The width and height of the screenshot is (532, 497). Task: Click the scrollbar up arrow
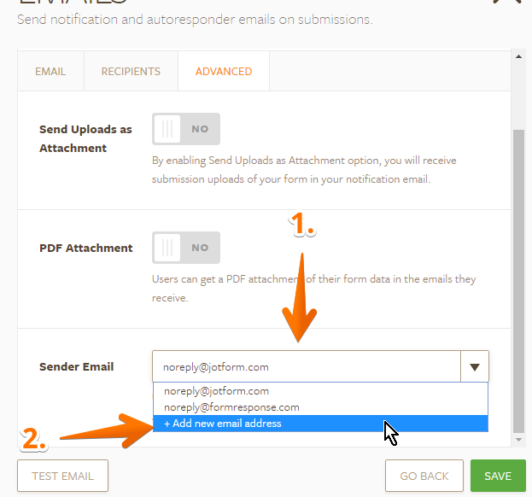click(517, 58)
